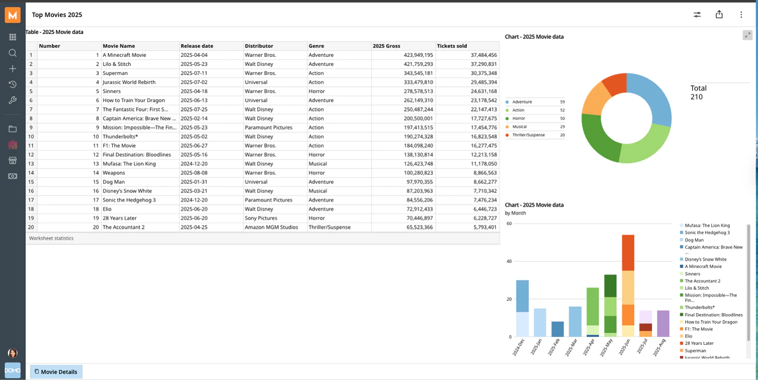758x382 pixels.
Task: Click the Jurassic World Rebirth name cell
Action: (140, 82)
